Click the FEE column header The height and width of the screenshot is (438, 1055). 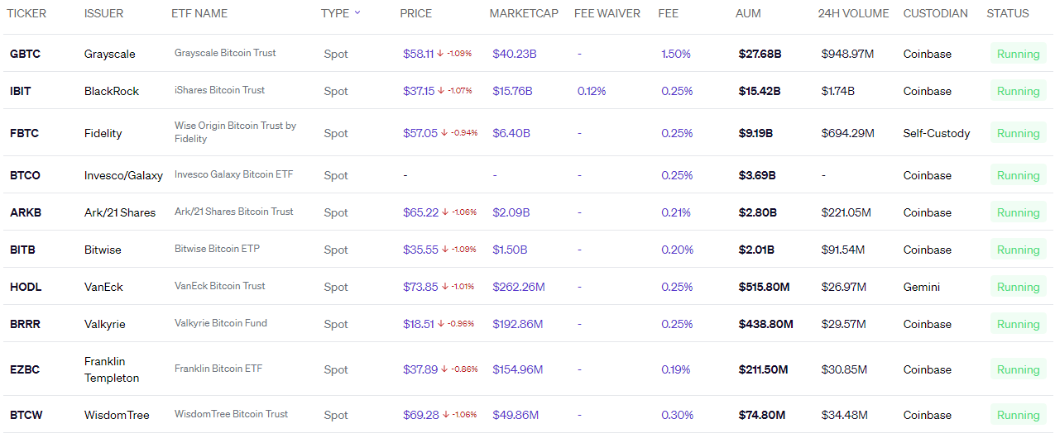(x=669, y=13)
